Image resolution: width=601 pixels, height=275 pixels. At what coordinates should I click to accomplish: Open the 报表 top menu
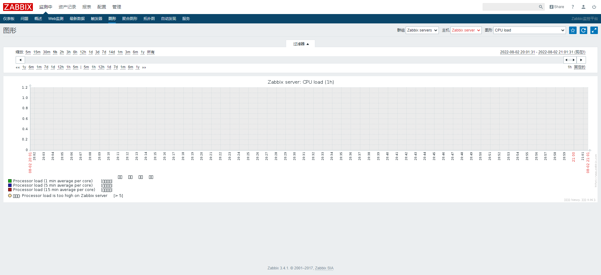87,7
